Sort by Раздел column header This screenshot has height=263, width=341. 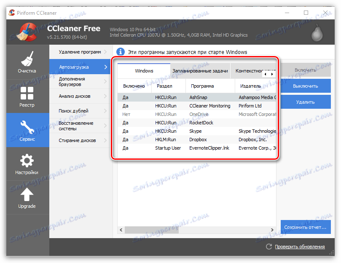pos(169,86)
